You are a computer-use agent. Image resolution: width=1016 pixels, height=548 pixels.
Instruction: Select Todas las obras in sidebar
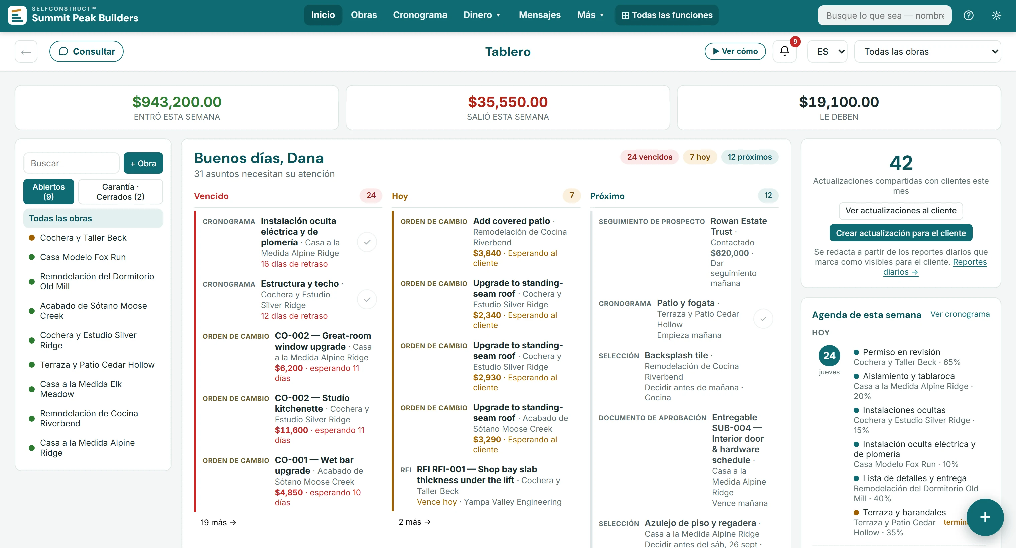pyautogui.click(x=93, y=218)
